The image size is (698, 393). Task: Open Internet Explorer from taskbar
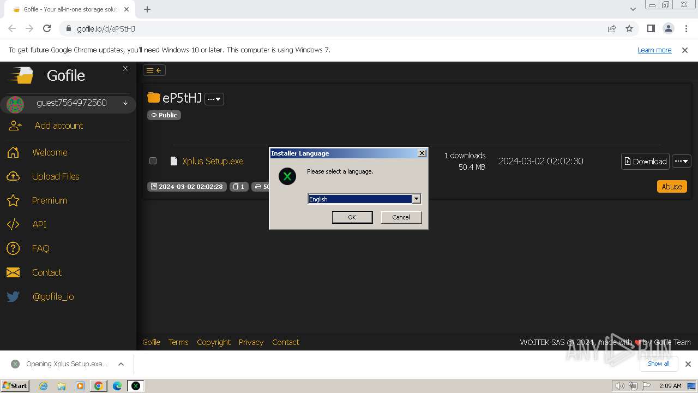pyautogui.click(x=43, y=386)
